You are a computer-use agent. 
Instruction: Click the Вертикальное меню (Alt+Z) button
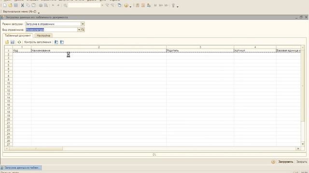(x=19, y=12)
